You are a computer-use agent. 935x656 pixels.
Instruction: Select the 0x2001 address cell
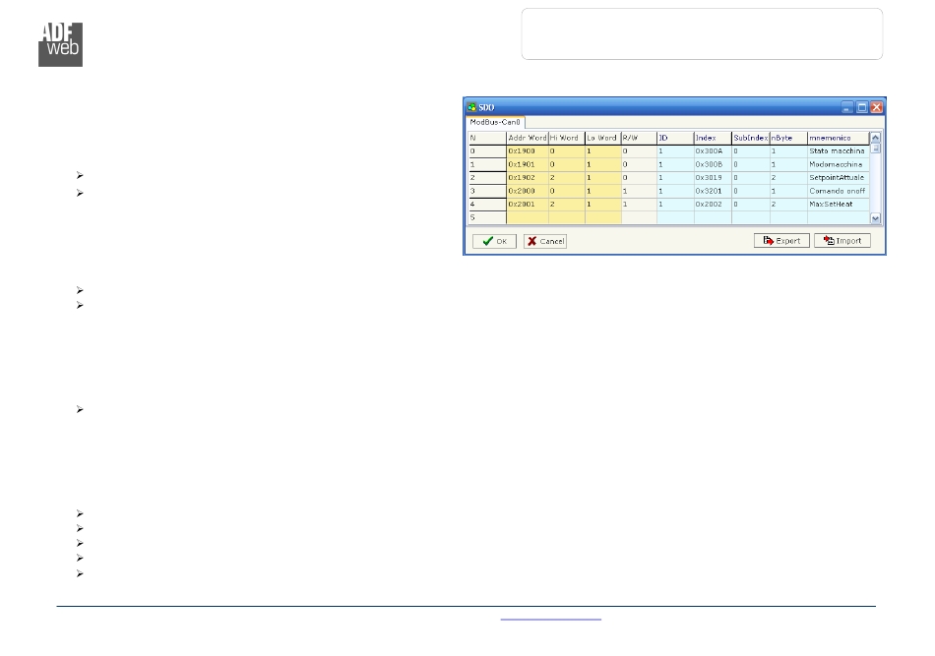point(528,205)
